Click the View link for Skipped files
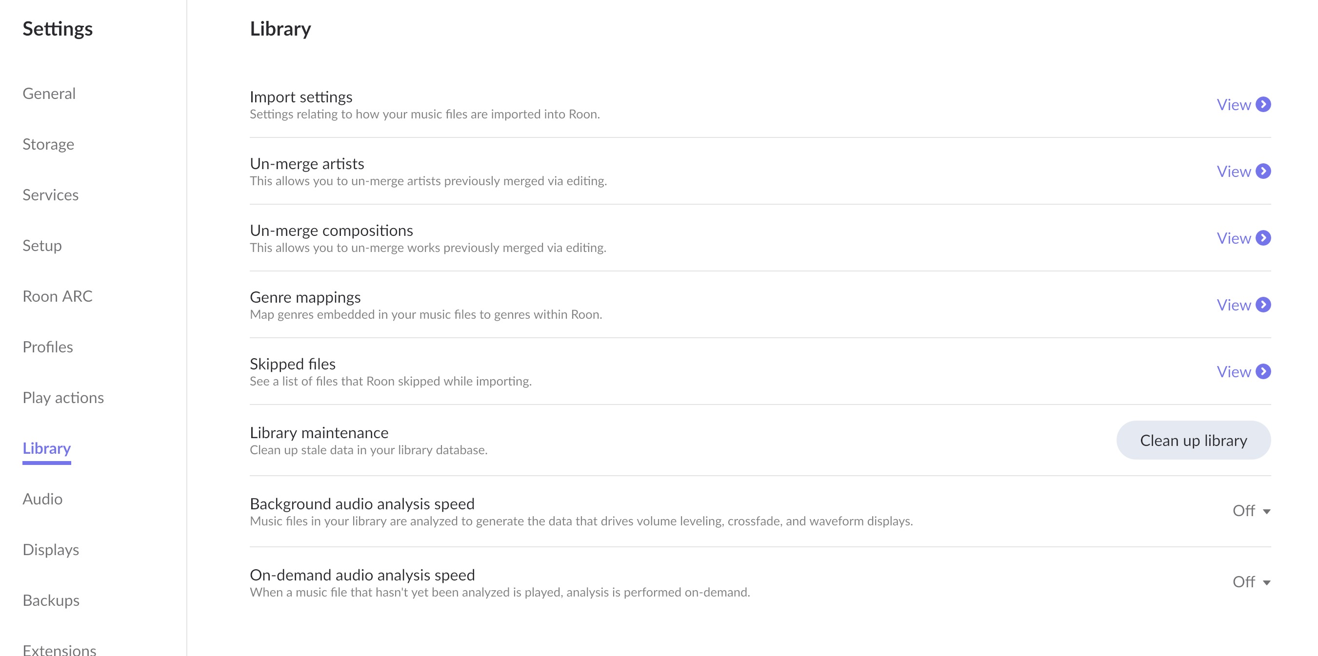The height and width of the screenshot is (656, 1318). (1233, 372)
